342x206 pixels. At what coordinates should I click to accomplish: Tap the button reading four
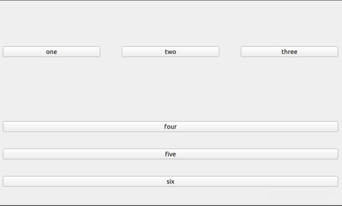(x=171, y=126)
